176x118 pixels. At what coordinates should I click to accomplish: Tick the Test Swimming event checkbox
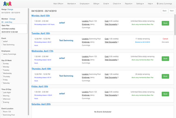tap(2, 45)
